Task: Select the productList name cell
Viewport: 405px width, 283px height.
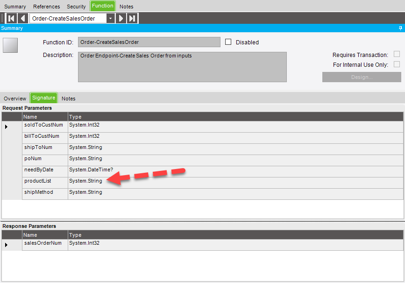Action: [x=45, y=183]
